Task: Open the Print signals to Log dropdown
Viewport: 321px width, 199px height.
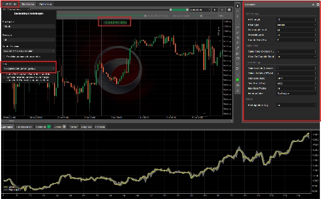Action: tap(296, 105)
